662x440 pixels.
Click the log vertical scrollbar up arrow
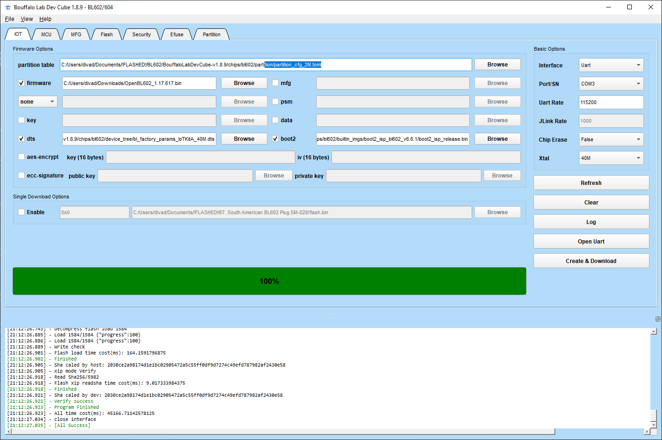click(654, 331)
